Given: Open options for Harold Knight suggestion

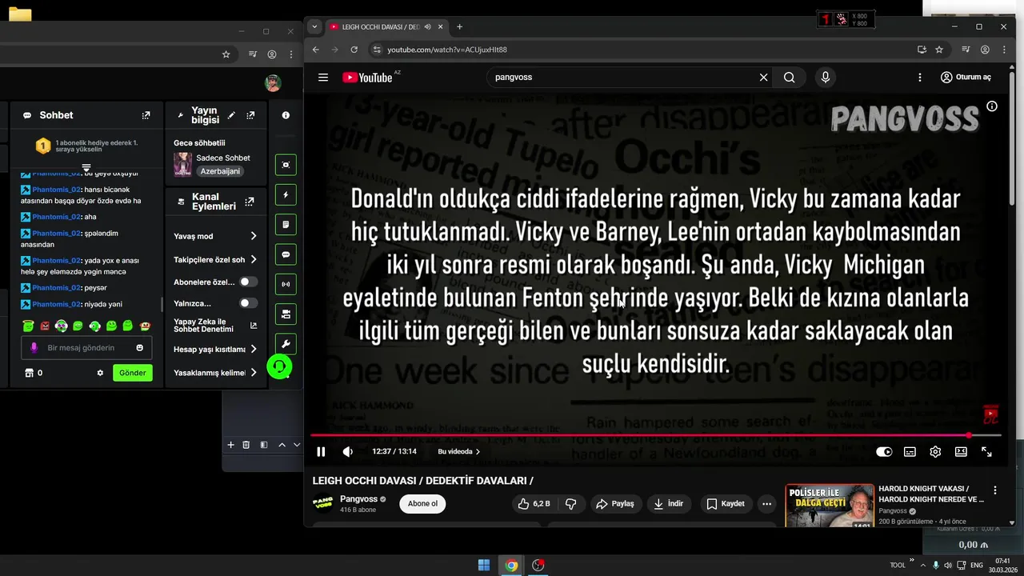Looking at the screenshot, I should pyautogui.click(x=995, y=490).
